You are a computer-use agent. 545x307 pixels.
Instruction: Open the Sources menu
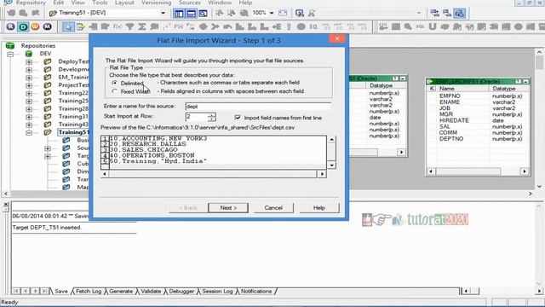tap(189, 3)
